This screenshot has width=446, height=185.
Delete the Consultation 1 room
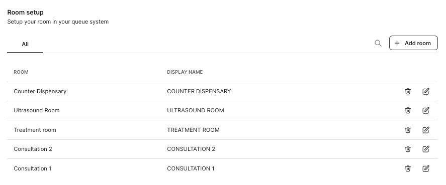point(408,168)
